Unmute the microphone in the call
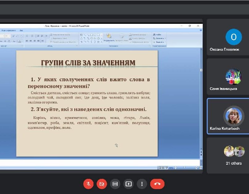The width and height of the screenshot is (249, 194). [88, 184]
